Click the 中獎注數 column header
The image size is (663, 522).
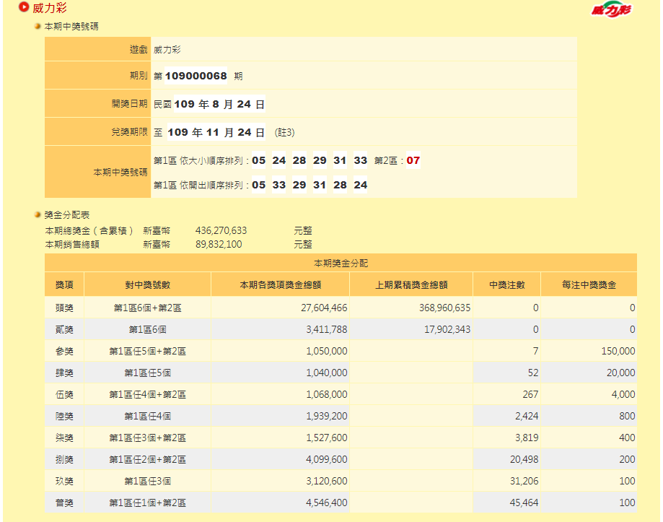(x=507, y=284)
